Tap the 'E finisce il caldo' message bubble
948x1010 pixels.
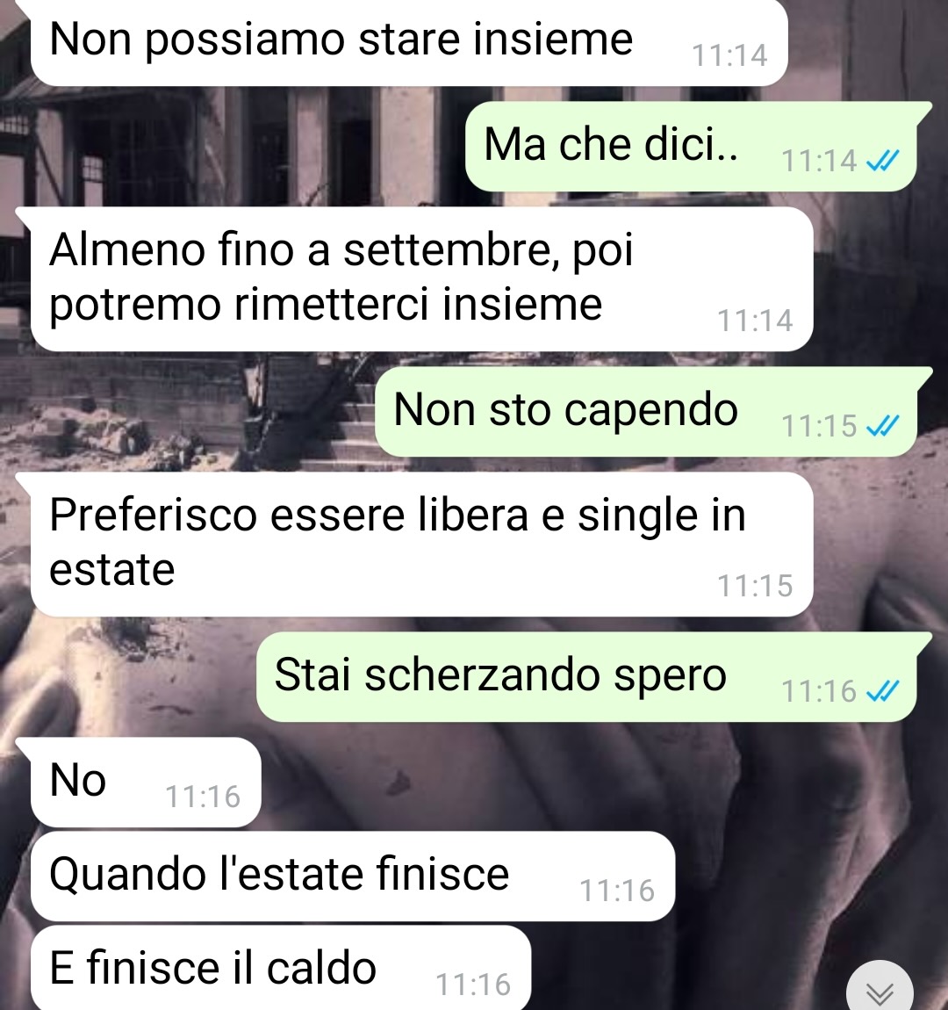point(281,968)
